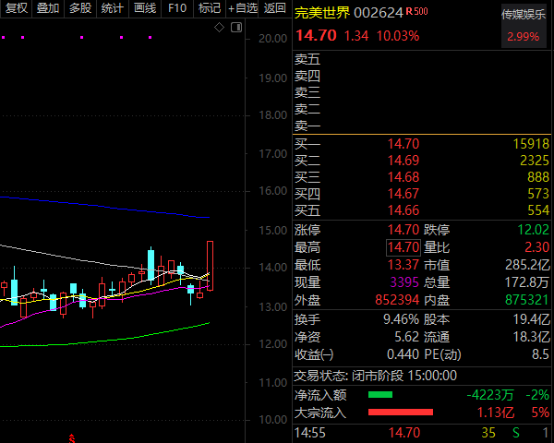The image size is (554, 443).
Task: Click the 量比 value 2.30
Action: coord(537,247)
